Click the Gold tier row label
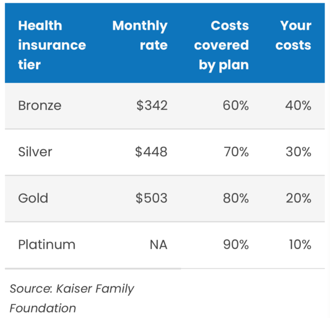The width and height of the screenshot is (330, 318). [33, 198]
